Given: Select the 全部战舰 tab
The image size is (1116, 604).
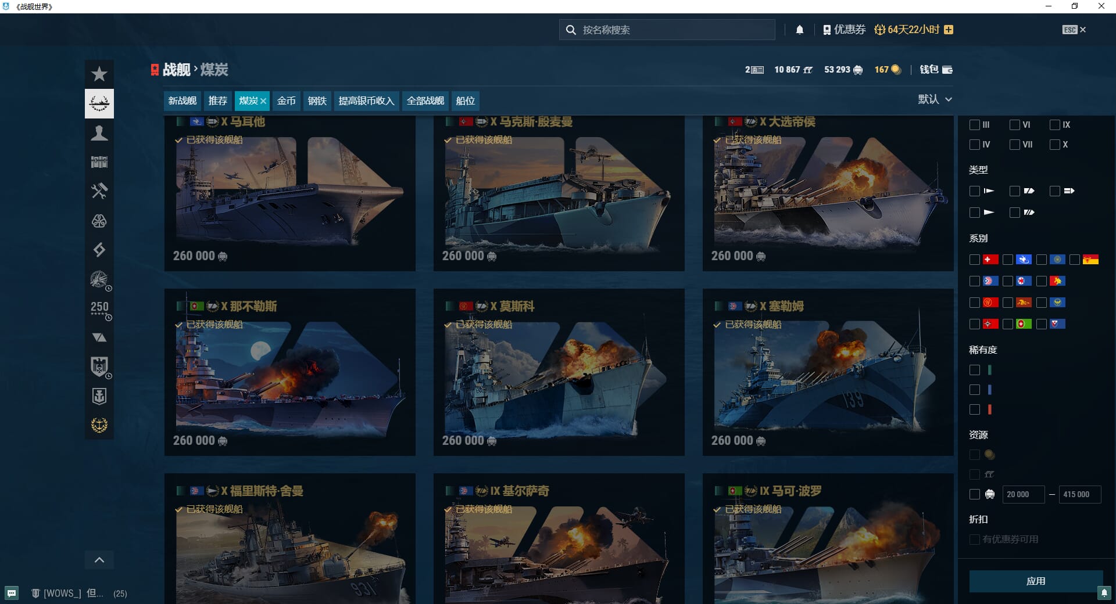Looking at the screenshot, I should pyautogui.click(x=425, y=101).
